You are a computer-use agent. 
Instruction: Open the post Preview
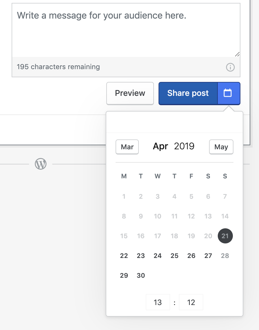pyautogui.click(x=130, y=93)
